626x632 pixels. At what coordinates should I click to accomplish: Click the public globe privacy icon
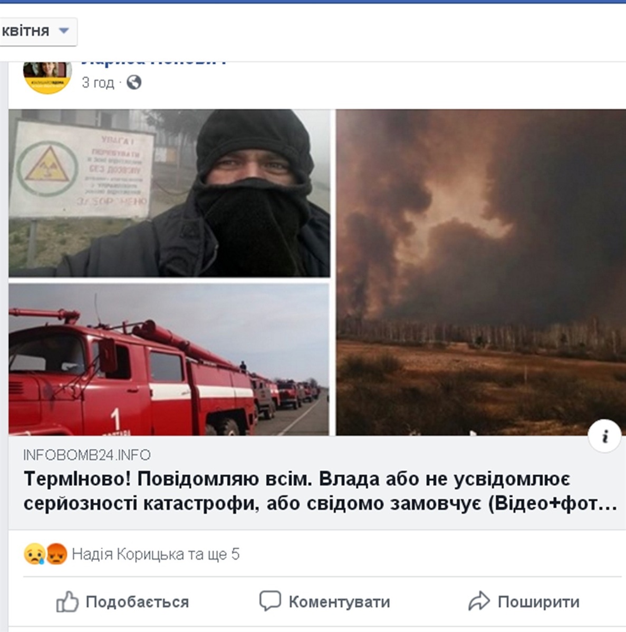(x=134, y=83)
